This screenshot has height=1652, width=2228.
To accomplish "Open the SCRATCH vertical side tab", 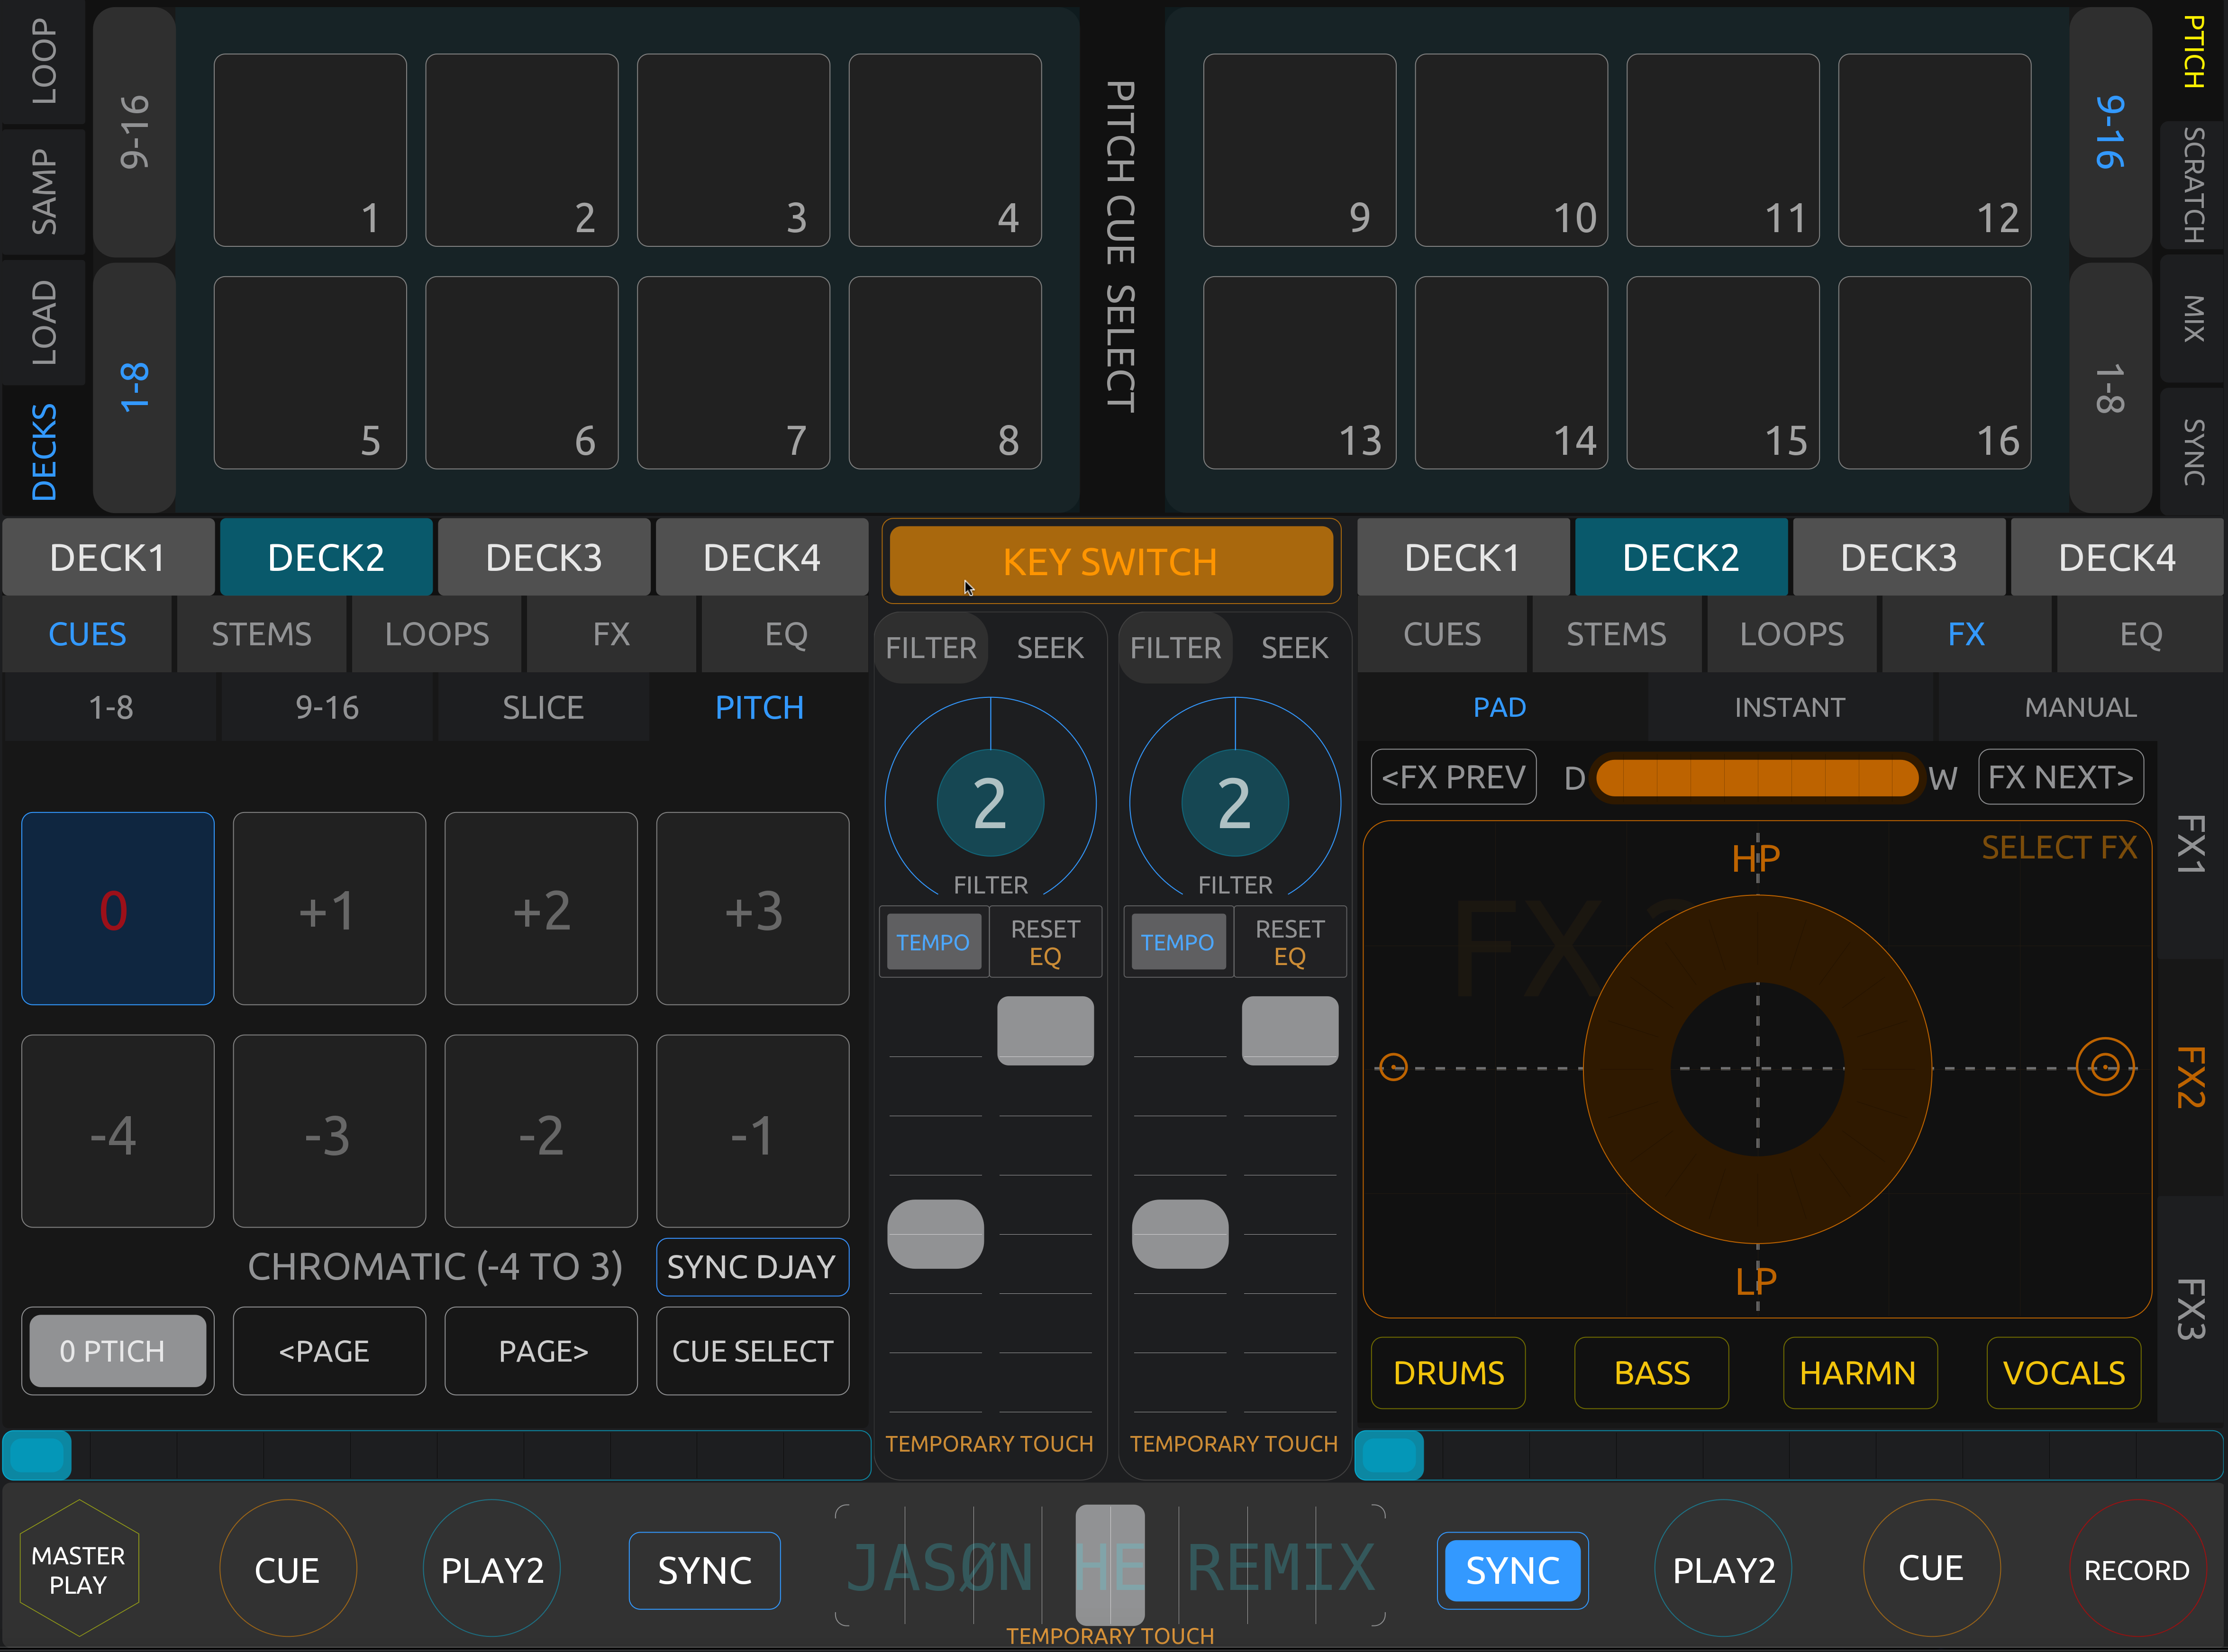I will coord(2193,185).
